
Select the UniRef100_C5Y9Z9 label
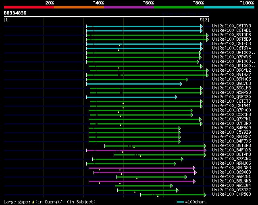pyautogui.click(x=231, y=133)
